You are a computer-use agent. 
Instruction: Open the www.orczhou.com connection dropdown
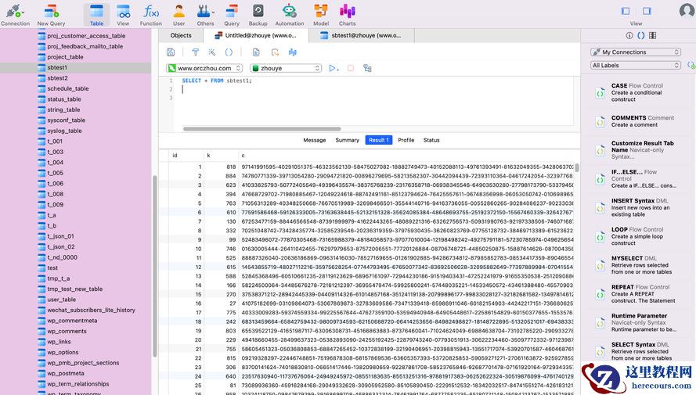pos(204,68)
